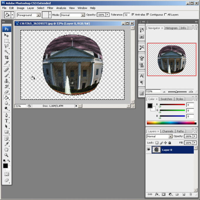The height and width of the screenshot is (200, 200).
Task: Select the Rectangular Marquee tool
Action: [x=6, y=41]
